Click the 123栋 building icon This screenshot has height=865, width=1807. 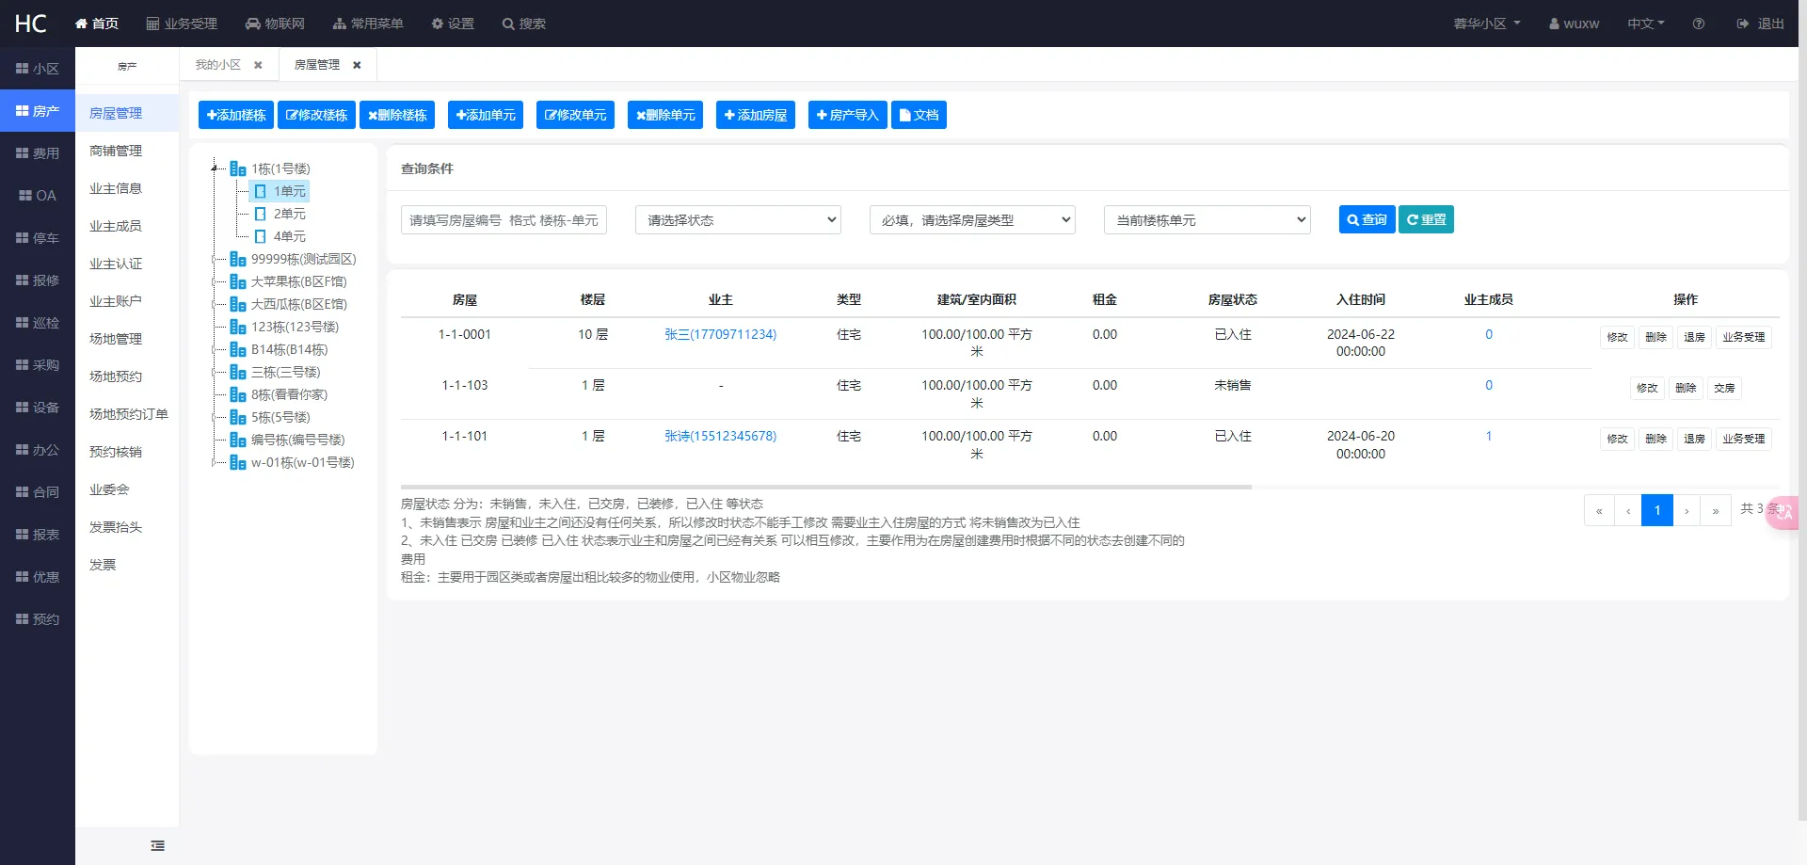pyautogui.click(x=238, y=327)
